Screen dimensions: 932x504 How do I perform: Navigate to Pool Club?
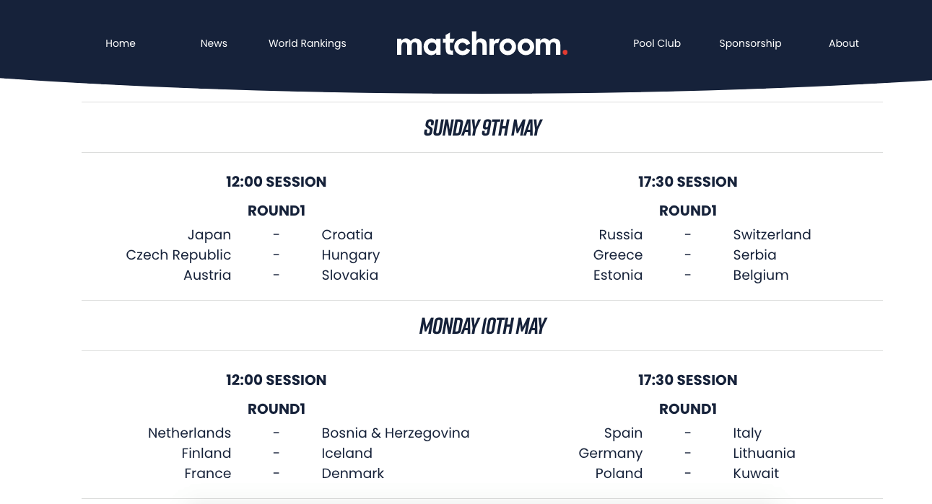click(657, 43)
